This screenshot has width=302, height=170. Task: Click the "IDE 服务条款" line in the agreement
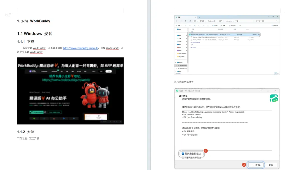click(189, 131)
